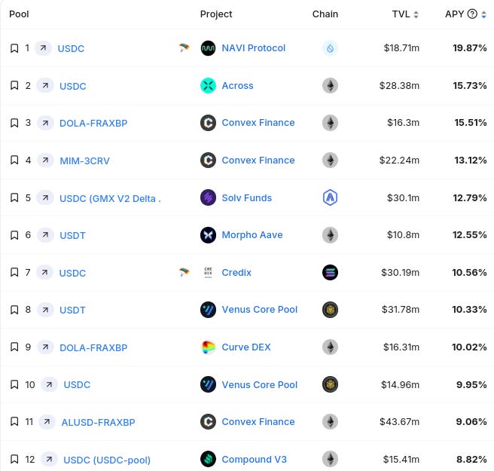Open external link arrow for row 3 DOLA-FRAXBP
The width and height of the screenshot is (494, 471).
pos(45,123)
